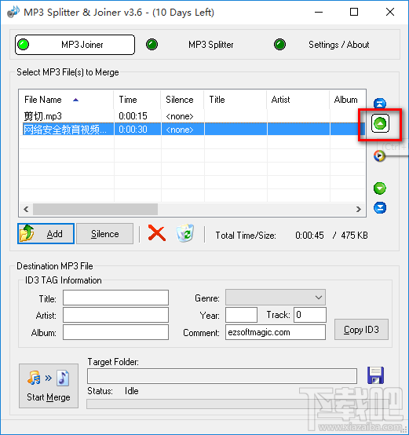
Task: Click the Start Merge button
Action: click(49, 386)
